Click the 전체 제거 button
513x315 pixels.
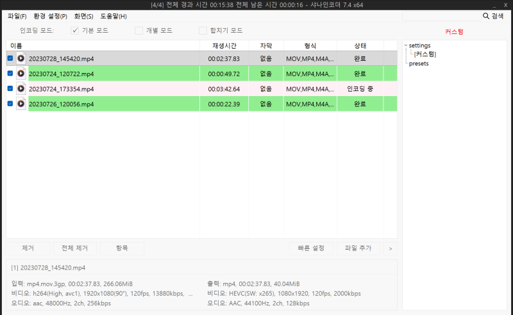tap(75, 248)
